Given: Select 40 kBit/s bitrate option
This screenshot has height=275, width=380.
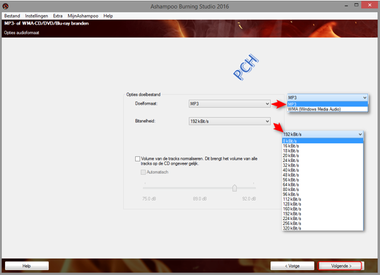Looking at the screenshot, I should [x=323, y=170].
